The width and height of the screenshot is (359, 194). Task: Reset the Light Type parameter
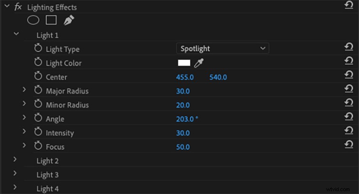point(349,47)
